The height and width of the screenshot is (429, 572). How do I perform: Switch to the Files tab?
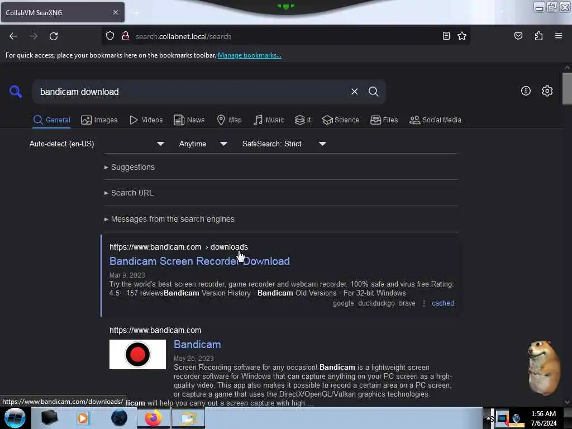384,120
